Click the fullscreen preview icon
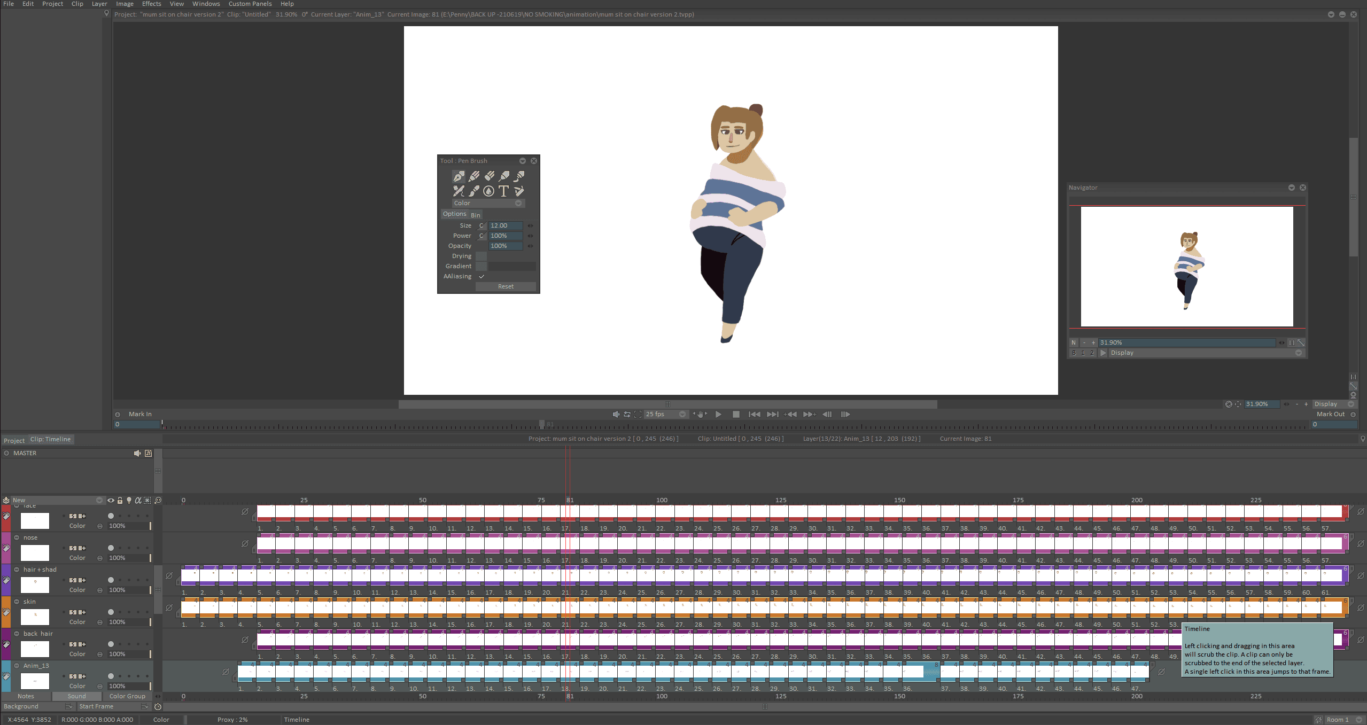Image resolution: width=1367 pixels, height=725 pixels. pyautogui.click(x=638, y=415)
